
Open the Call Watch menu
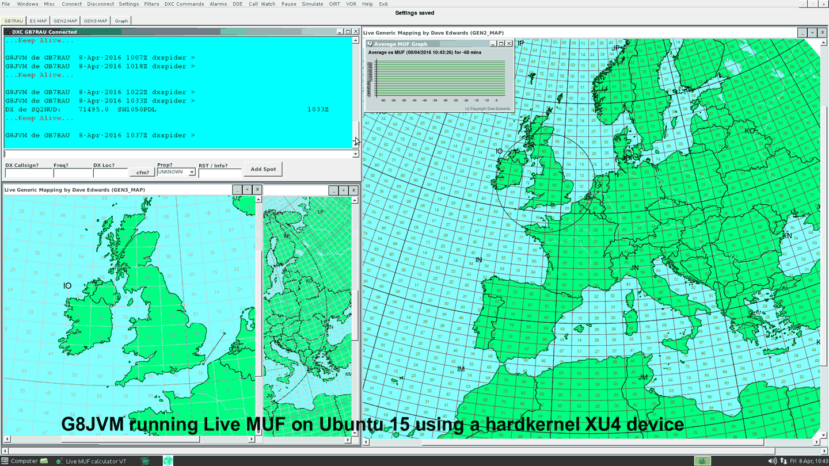click(x=262, y=4)
